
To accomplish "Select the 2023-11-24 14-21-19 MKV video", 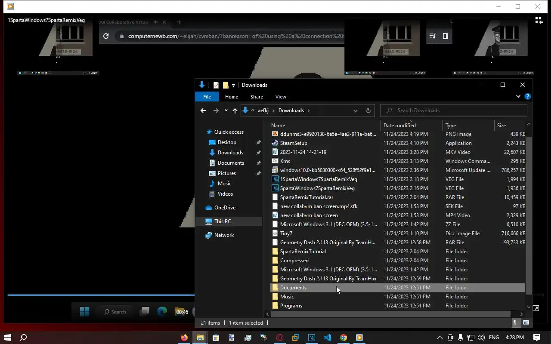I will 398,152.
